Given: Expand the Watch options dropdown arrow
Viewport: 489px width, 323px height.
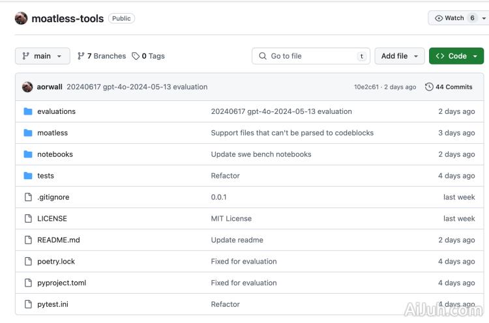Looking at the screenshot, I should 484,18.
